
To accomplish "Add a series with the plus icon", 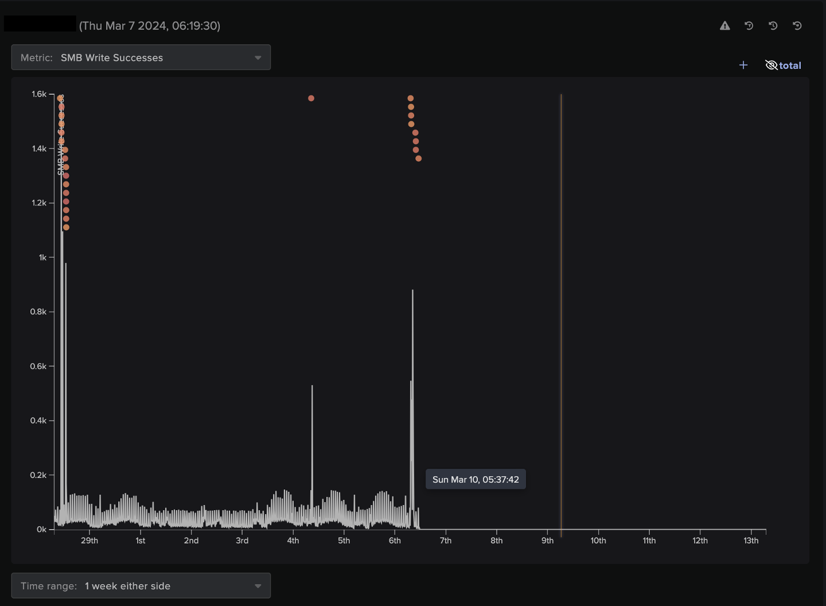I will click(x=743, y=65).
